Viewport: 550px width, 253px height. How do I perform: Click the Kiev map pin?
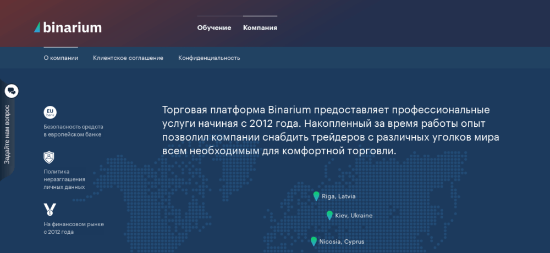[329, 215]
